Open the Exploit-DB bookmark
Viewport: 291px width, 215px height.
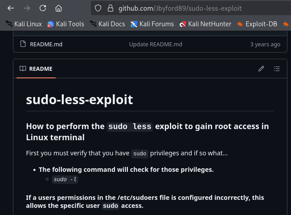pos(257,24)
